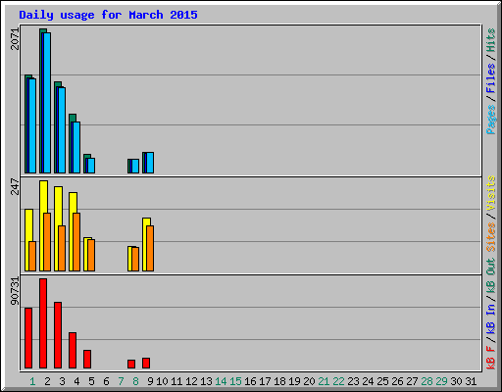
Task: Click the day 9 orange sites bar
Action: (x=150, y=249)
